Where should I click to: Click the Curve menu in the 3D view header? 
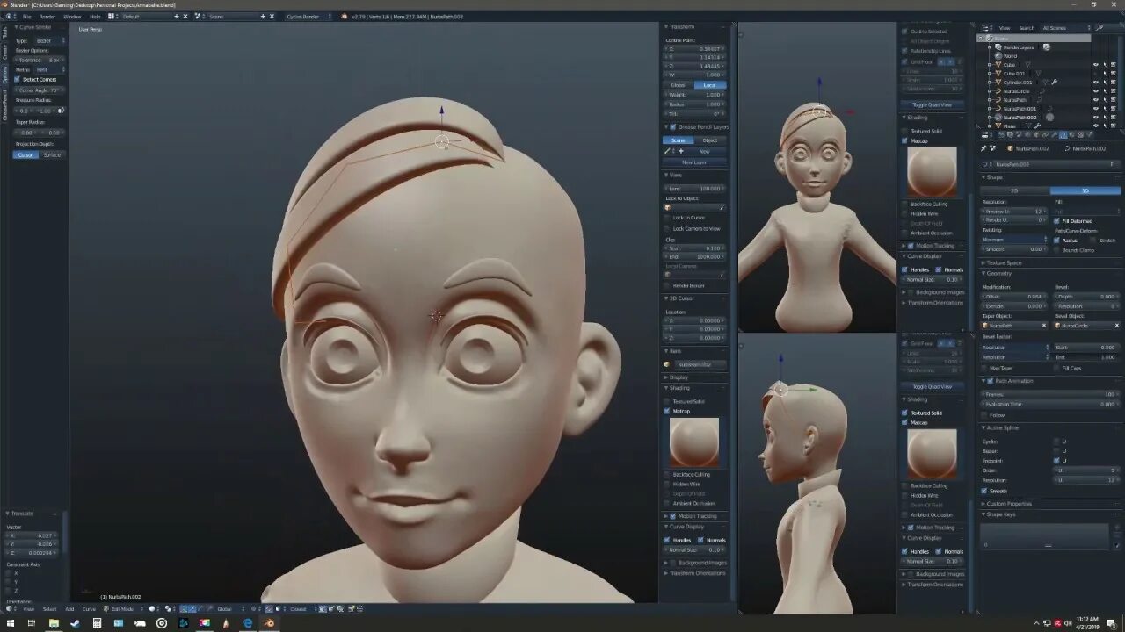[88, 609]
